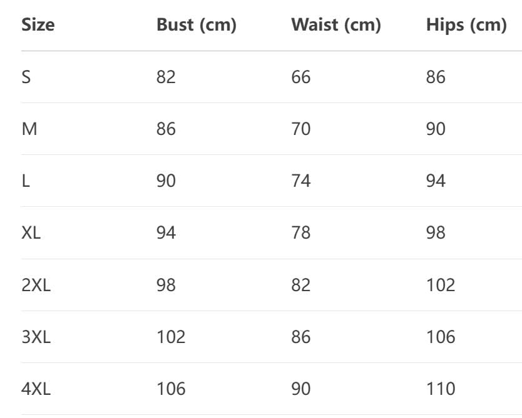Click hips value 102 in 2XL row
The image size is (522, 418).
point(441,285)
